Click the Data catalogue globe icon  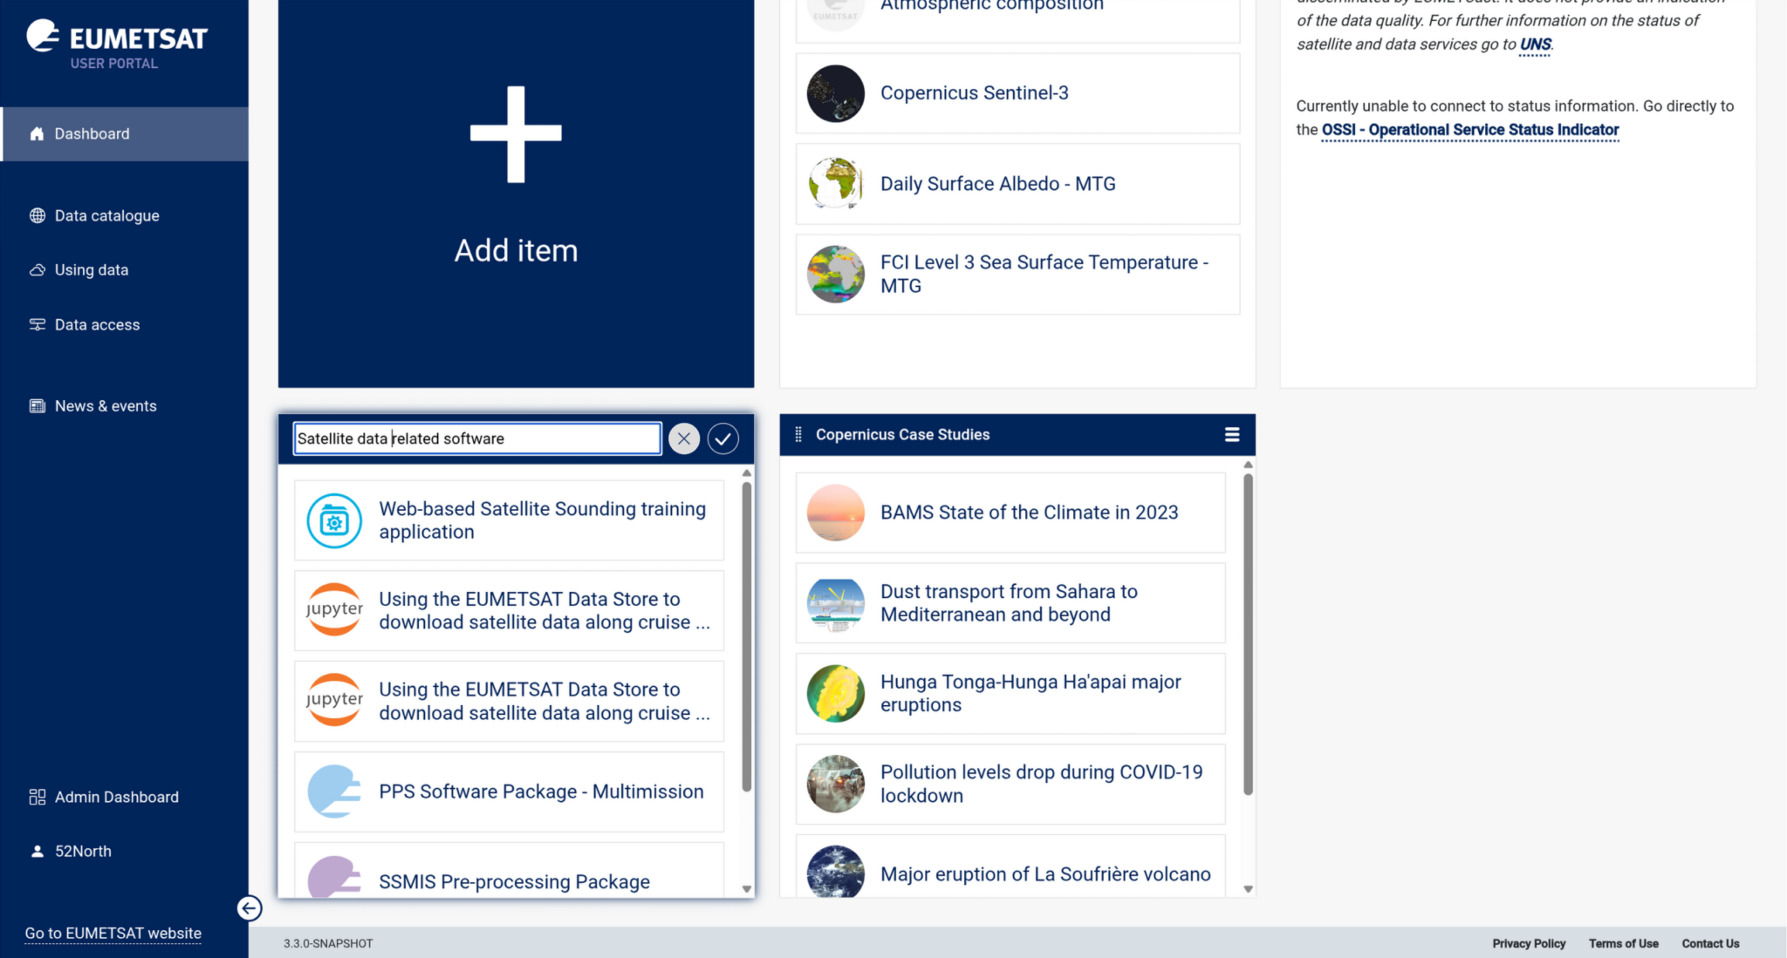pyautogui.click(x=38, y=215)
